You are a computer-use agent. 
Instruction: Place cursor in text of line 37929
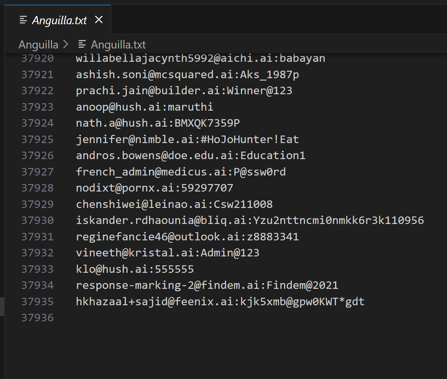pos(174,204)
